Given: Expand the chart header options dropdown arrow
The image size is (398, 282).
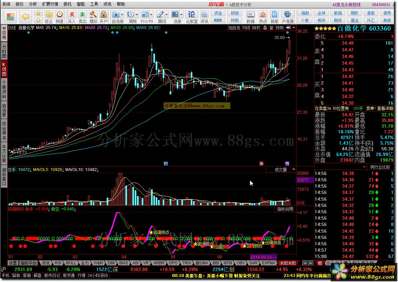Looking at the screenshot, I should coord(294,28).
